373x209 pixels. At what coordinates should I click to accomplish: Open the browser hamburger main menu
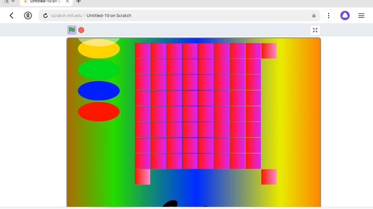pyautogui.click(x=361, y=16)
